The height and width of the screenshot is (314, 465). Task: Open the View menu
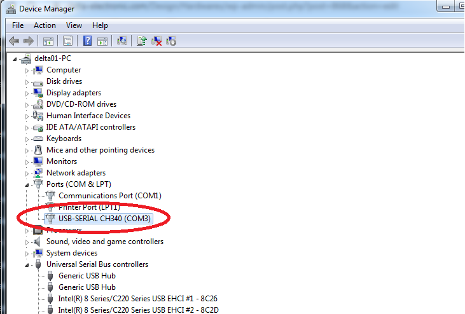74,25
